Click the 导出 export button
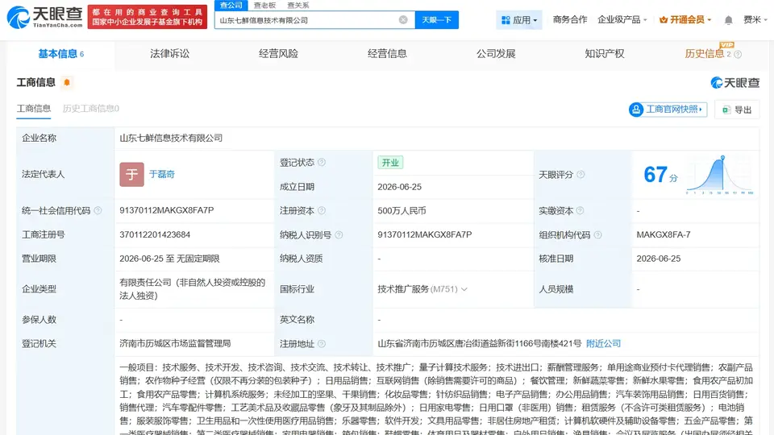 736,110
